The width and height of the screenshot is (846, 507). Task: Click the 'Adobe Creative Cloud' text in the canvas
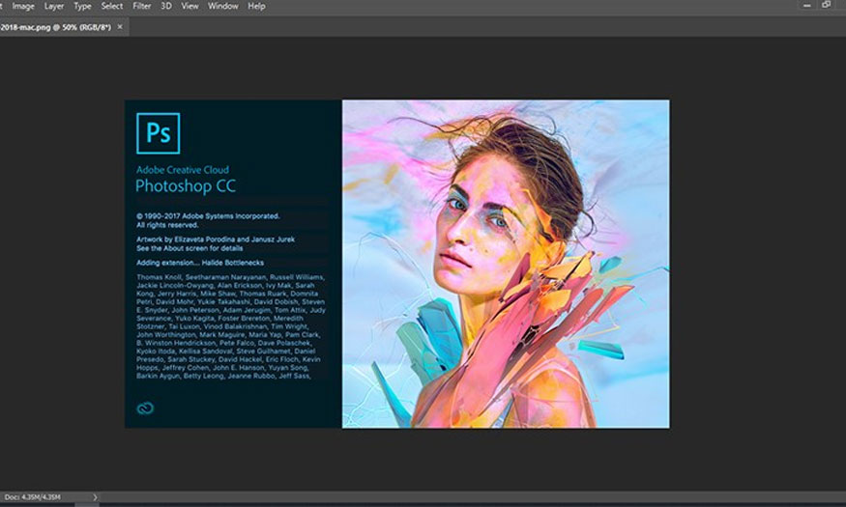pyautogui.click(x=183, y=170)
